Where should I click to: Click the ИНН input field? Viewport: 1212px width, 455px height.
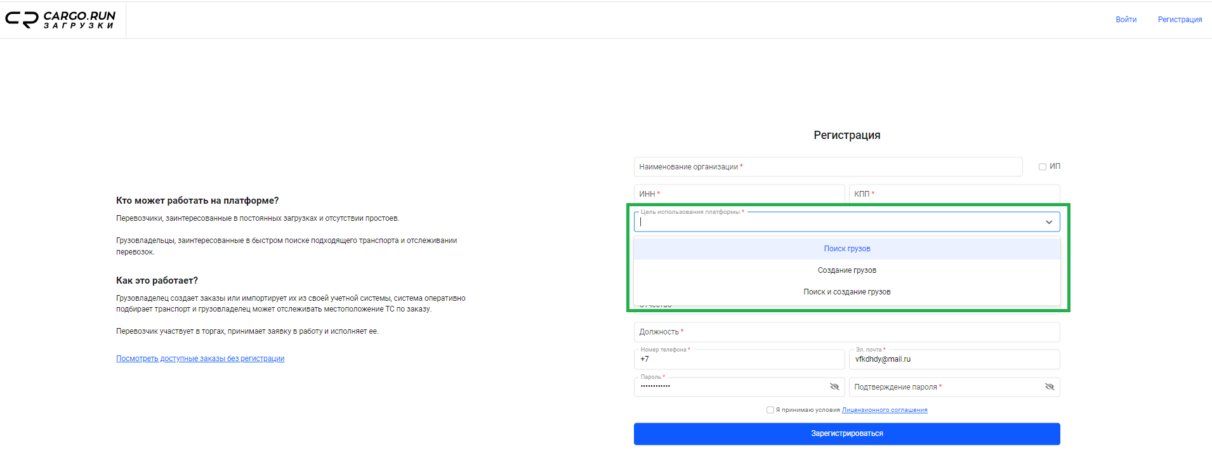[x=739, y=194]
